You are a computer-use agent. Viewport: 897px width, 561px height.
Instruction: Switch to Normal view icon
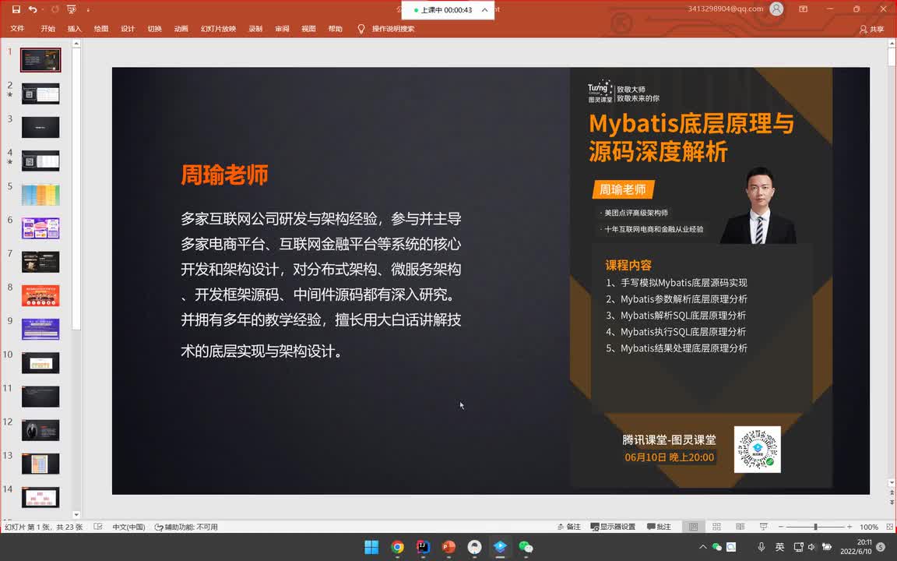pos(693,527)
